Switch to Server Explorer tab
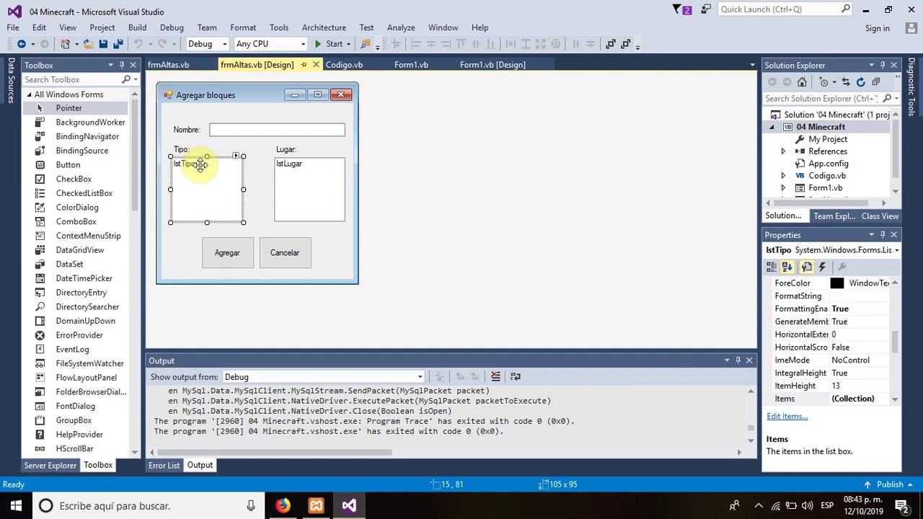The height and width of the screenshot is (519, 923). [50, 465]
